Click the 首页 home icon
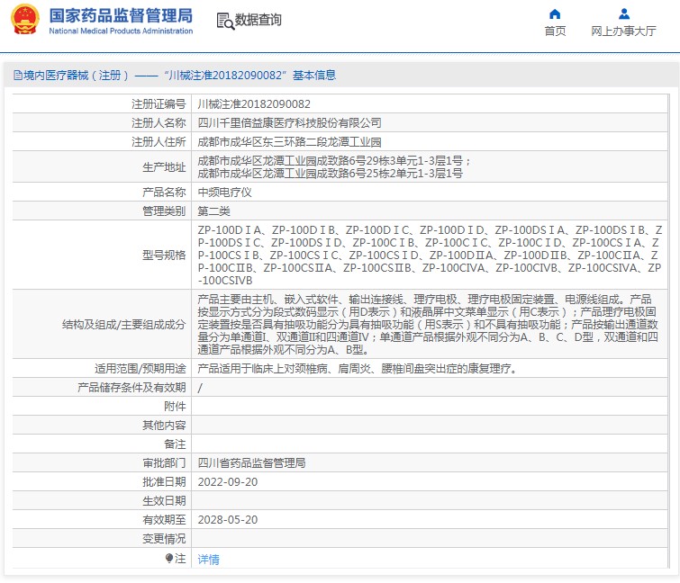This screenshot has width=680, height=583. (x=555, y=14)
